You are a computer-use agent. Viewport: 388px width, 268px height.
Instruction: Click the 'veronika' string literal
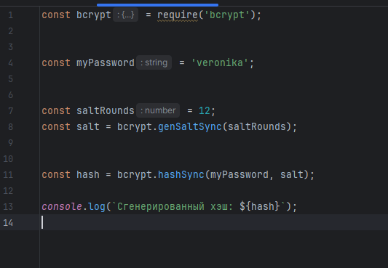(x=220, y=63)
